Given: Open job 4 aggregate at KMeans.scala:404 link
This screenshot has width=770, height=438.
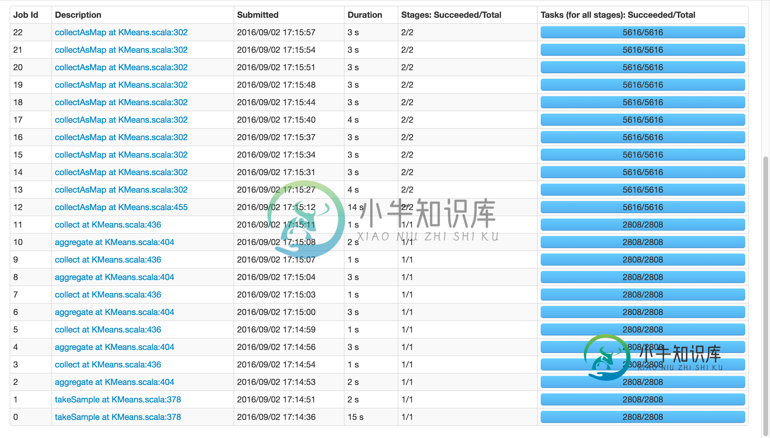Looking at the screenshot, I should tap(114, 347).
